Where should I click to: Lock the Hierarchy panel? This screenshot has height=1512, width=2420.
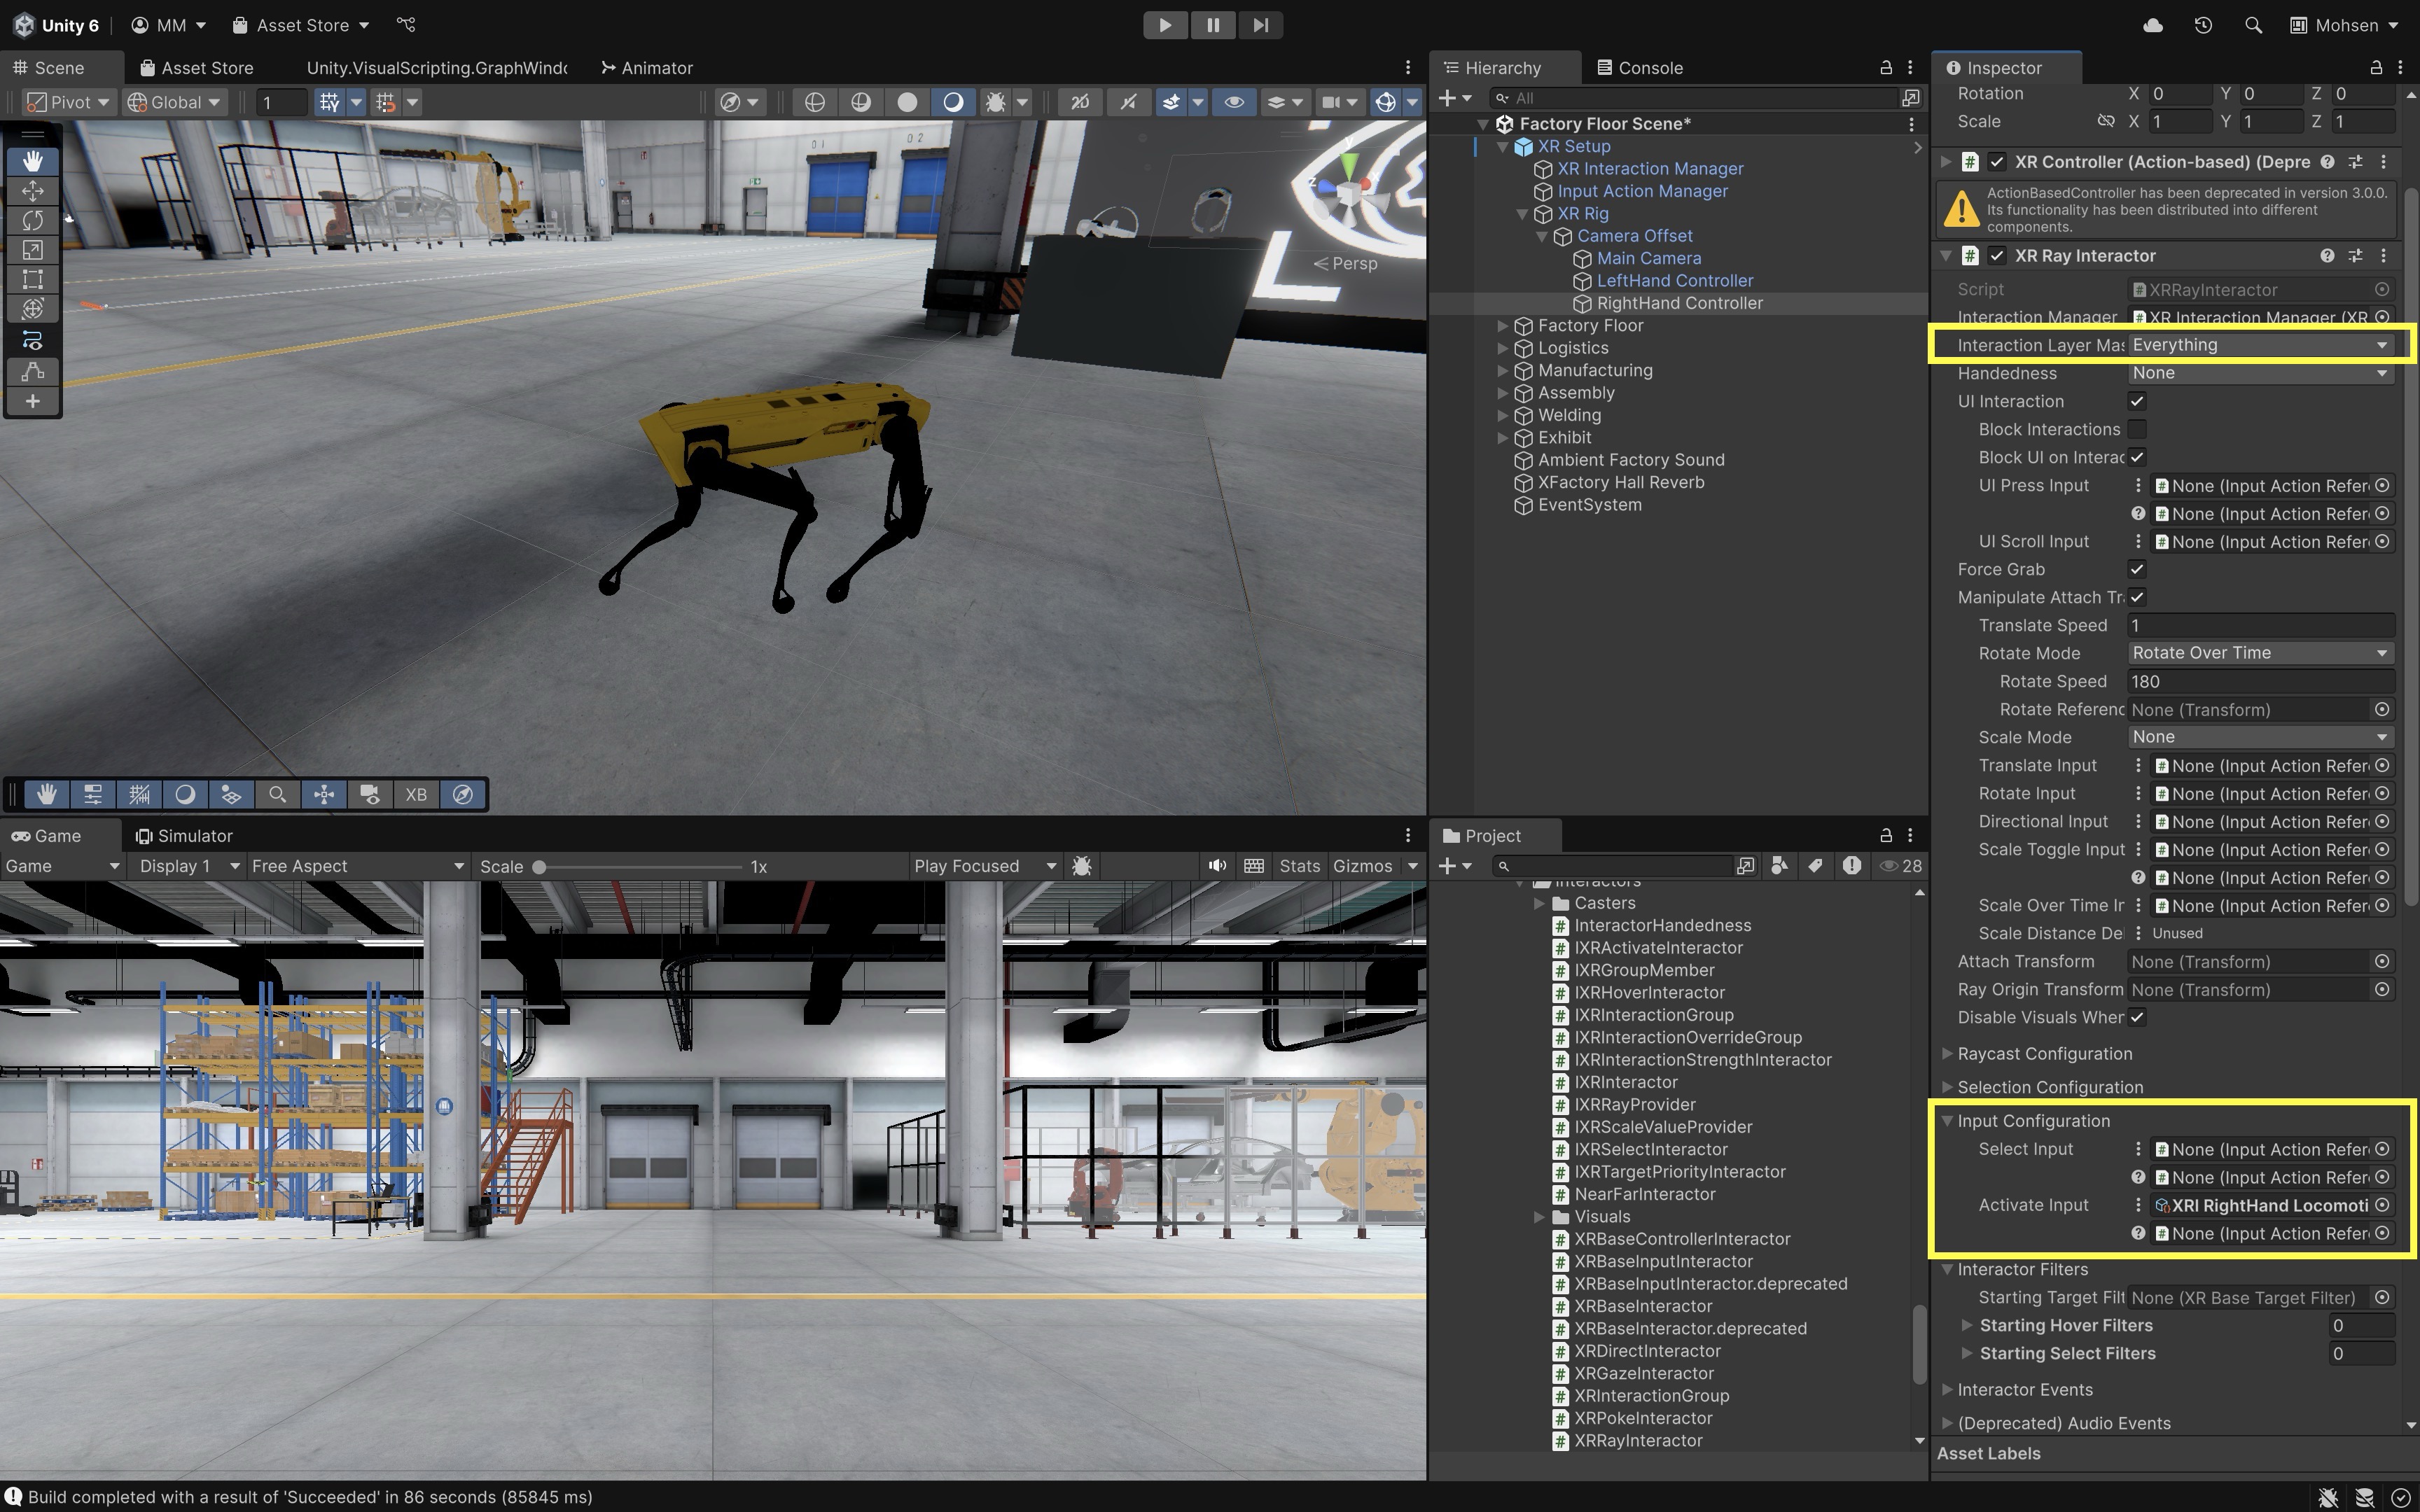pos(1885,67)
